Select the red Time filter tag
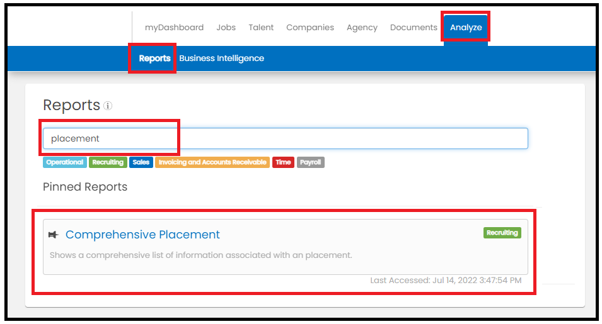Screen dimensions: 602x324 point(283,162)
